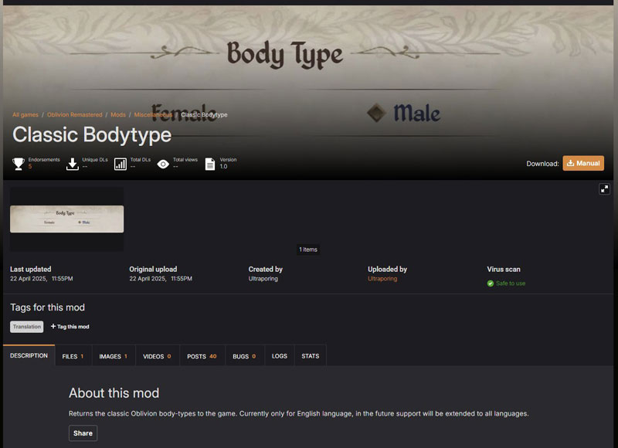Click the Total views eye icon
618x448 pixels.
pos(163,164)
